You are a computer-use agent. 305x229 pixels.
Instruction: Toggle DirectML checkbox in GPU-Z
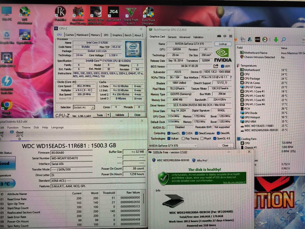click(x=218, y=133)
